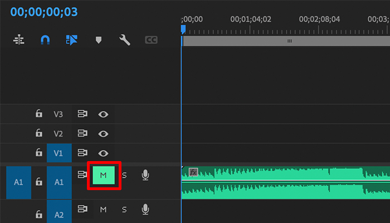
Task: Open the fx badge on audio clip
Action: [x=193, y=172]
